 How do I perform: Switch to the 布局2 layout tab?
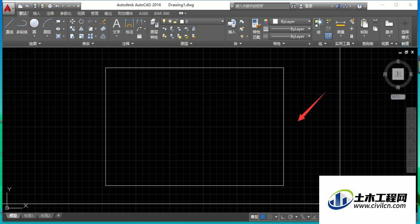pos(45,216)
